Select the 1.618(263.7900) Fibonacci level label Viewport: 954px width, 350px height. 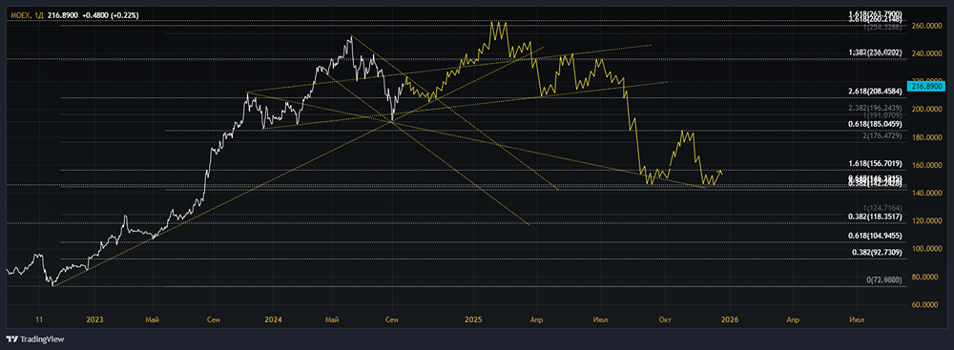875,14
